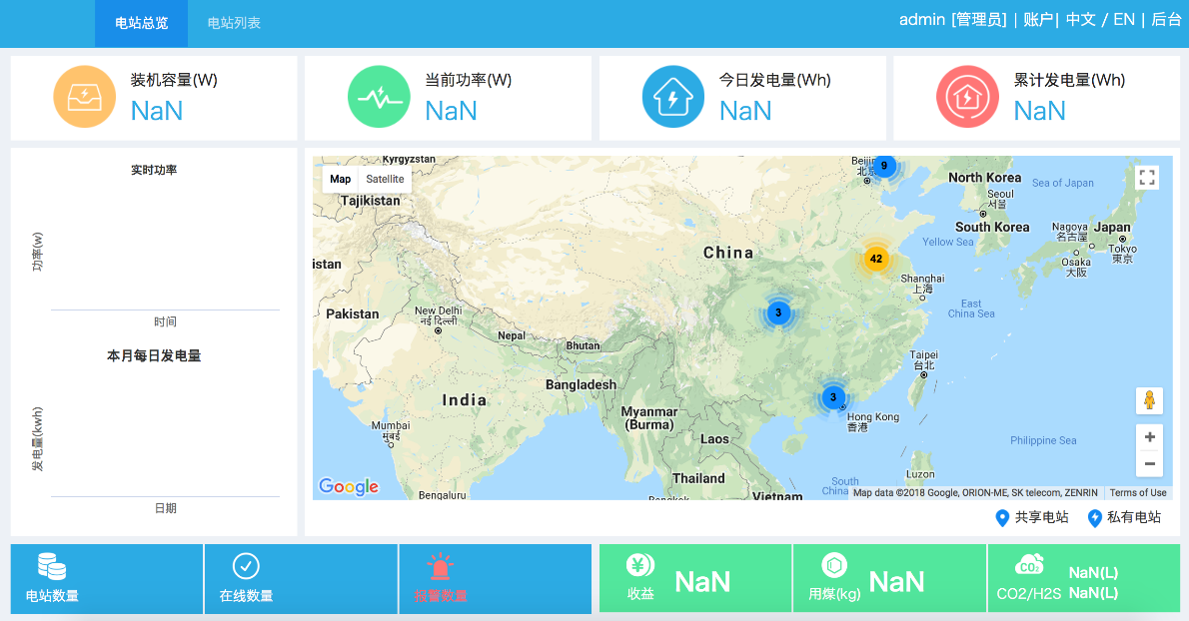Click the green current power pulse icon
The image size is (1189, 621).
[379, 97]
